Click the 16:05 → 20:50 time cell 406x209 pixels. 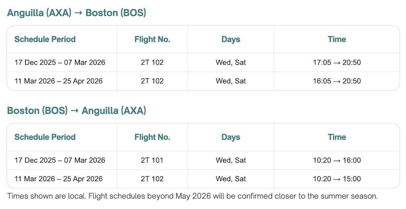click(x=337, y=81)
